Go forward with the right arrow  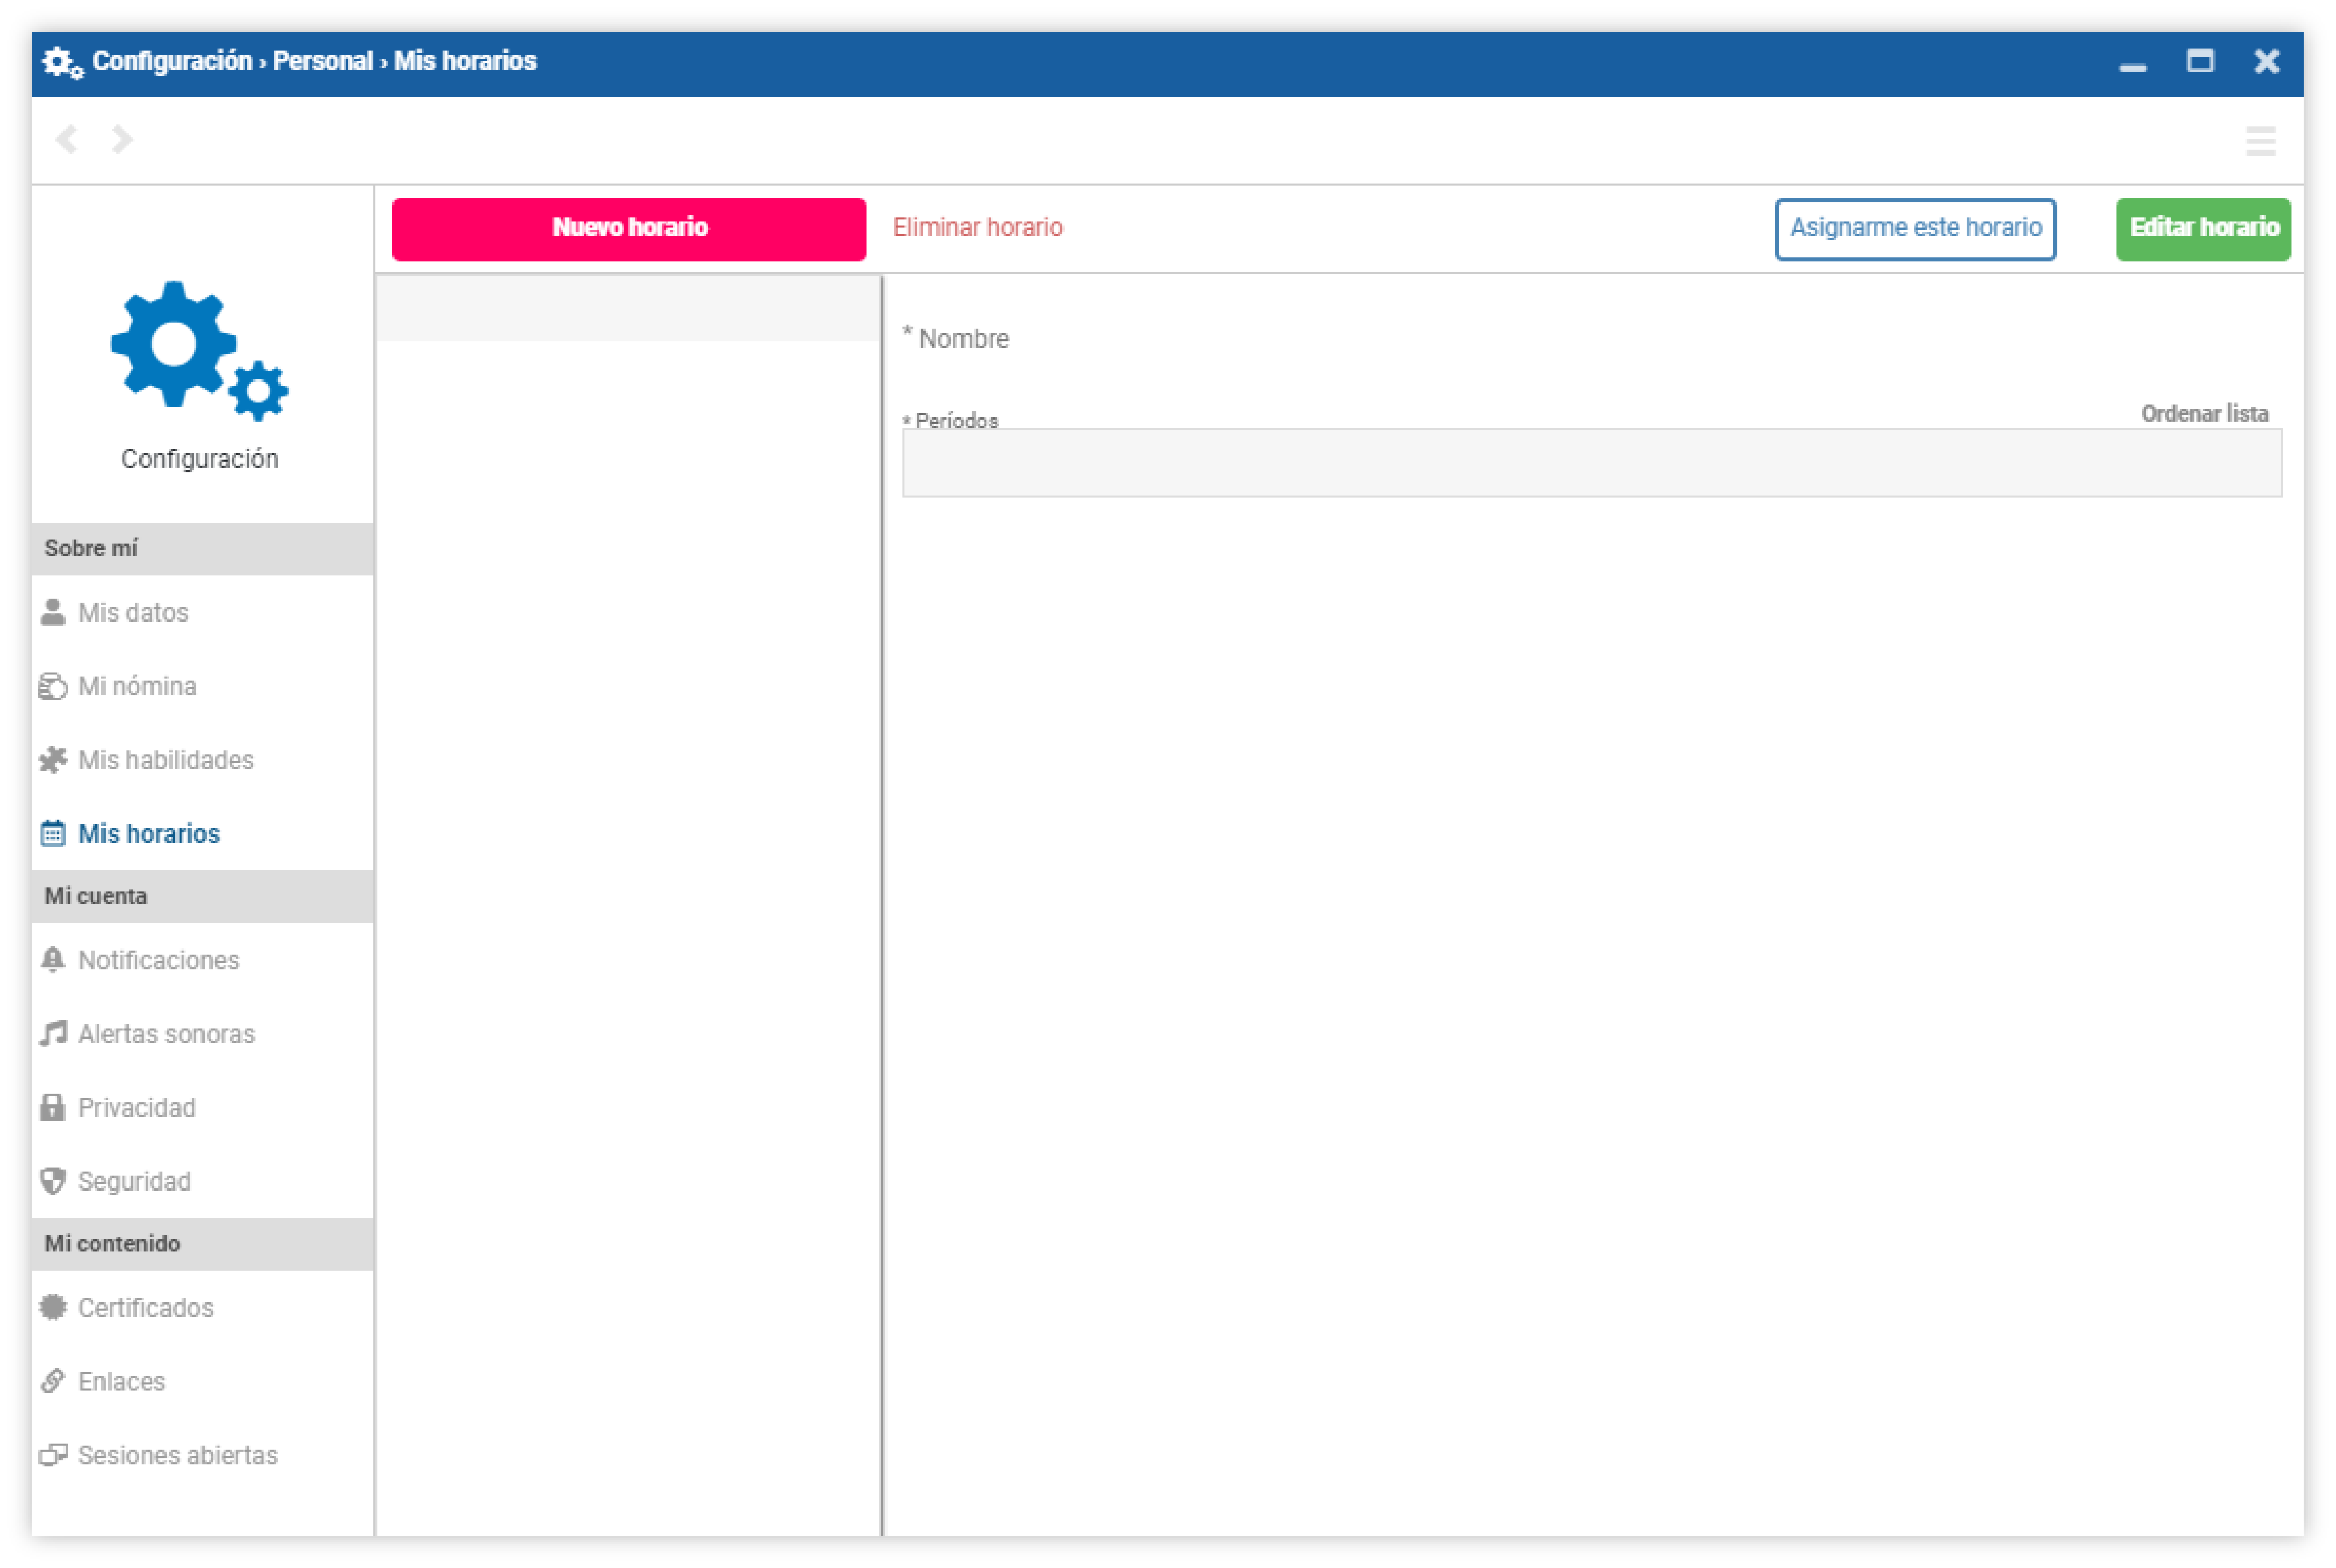click(122, 139)
